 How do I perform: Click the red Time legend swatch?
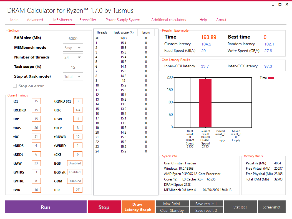[271, 78]
